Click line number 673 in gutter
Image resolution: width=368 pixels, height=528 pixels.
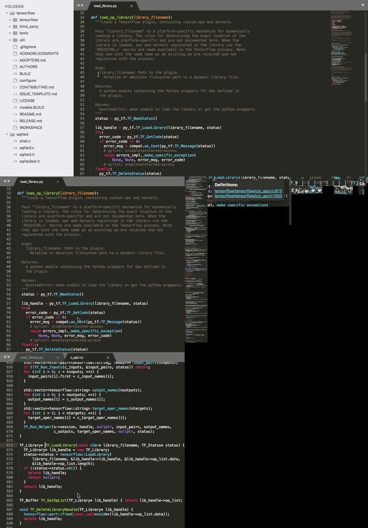coord(10,445)
